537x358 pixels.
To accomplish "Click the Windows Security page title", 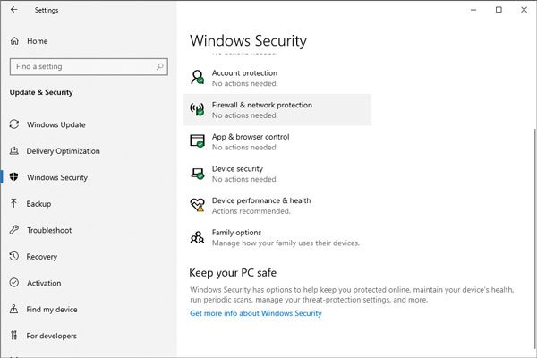I will pos(248,41).
